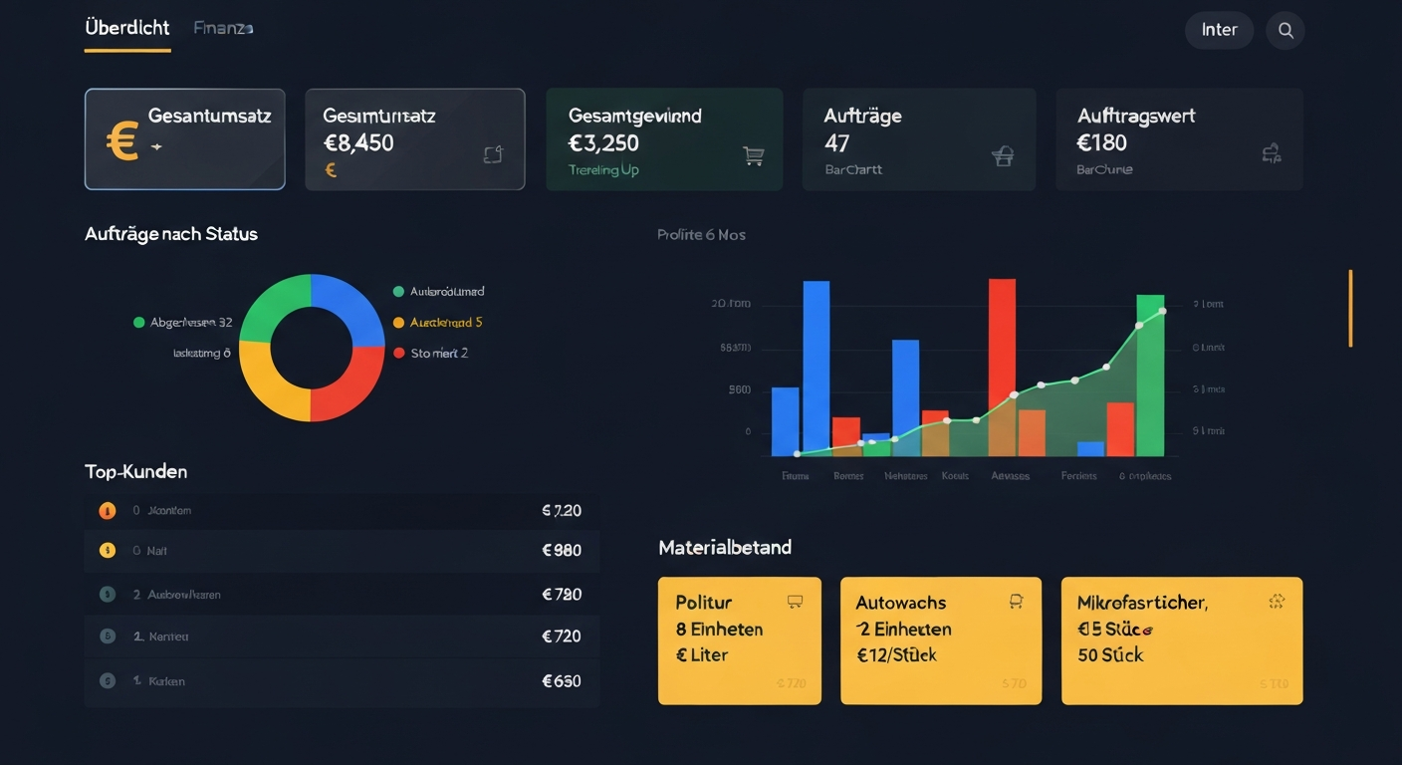The width and height of the screenshot is (1402, 765).
Task: Switch to the Finanzen tab
Action: coord(223,29)
